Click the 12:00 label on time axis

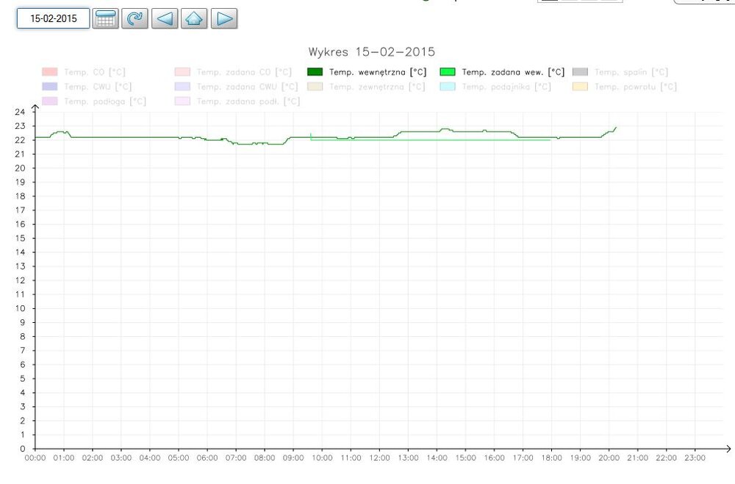click(379, 458)
